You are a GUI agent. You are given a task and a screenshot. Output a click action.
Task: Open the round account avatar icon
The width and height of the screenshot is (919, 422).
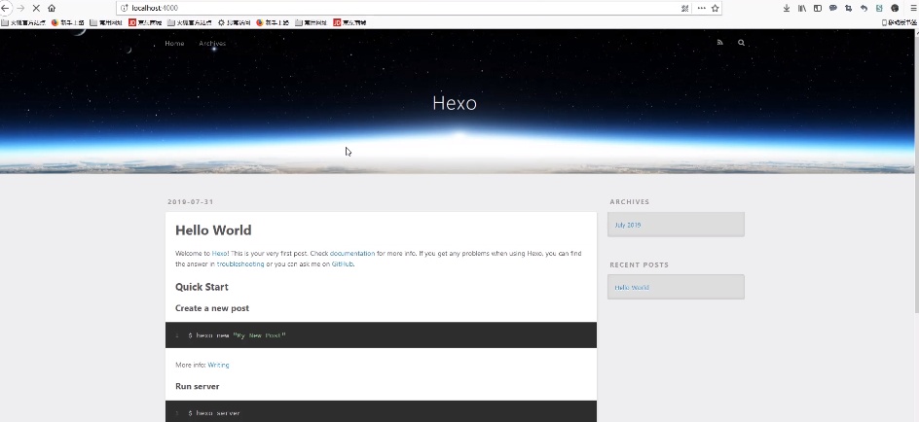point(895,8)
